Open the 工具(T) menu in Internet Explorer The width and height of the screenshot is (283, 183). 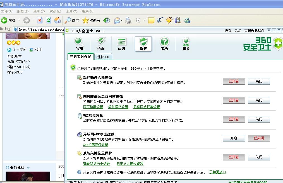71,11
